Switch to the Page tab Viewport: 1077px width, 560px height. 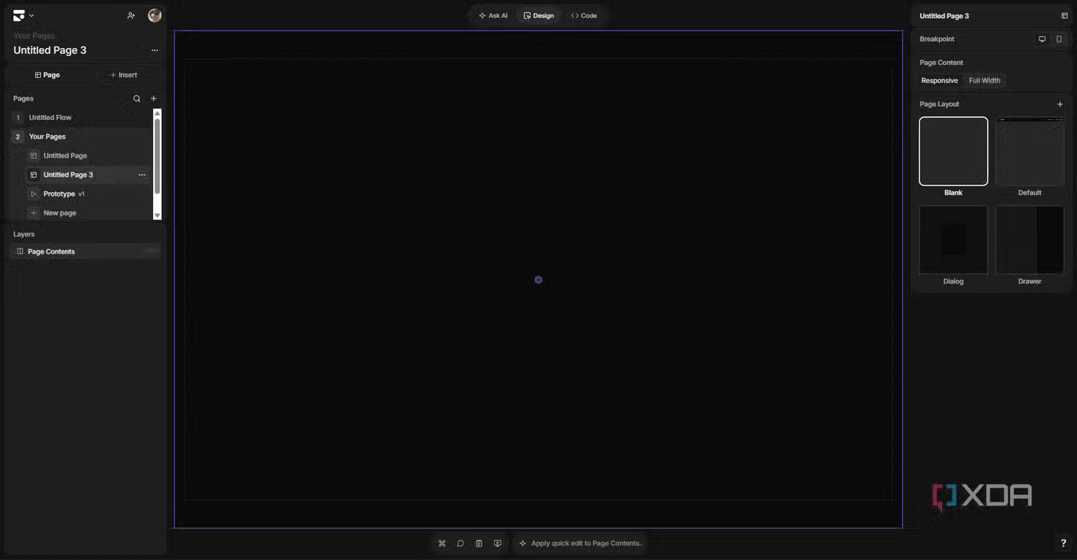click(47, 75)
